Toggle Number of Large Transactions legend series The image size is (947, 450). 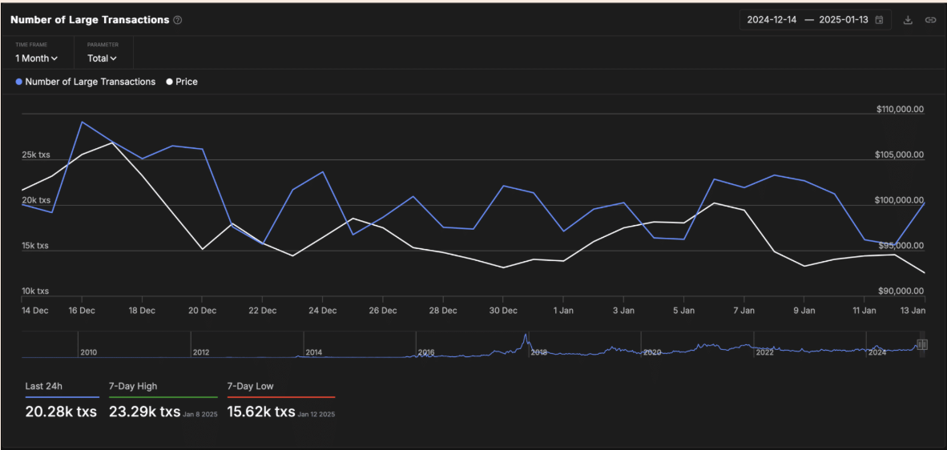(x=86, y=82)
